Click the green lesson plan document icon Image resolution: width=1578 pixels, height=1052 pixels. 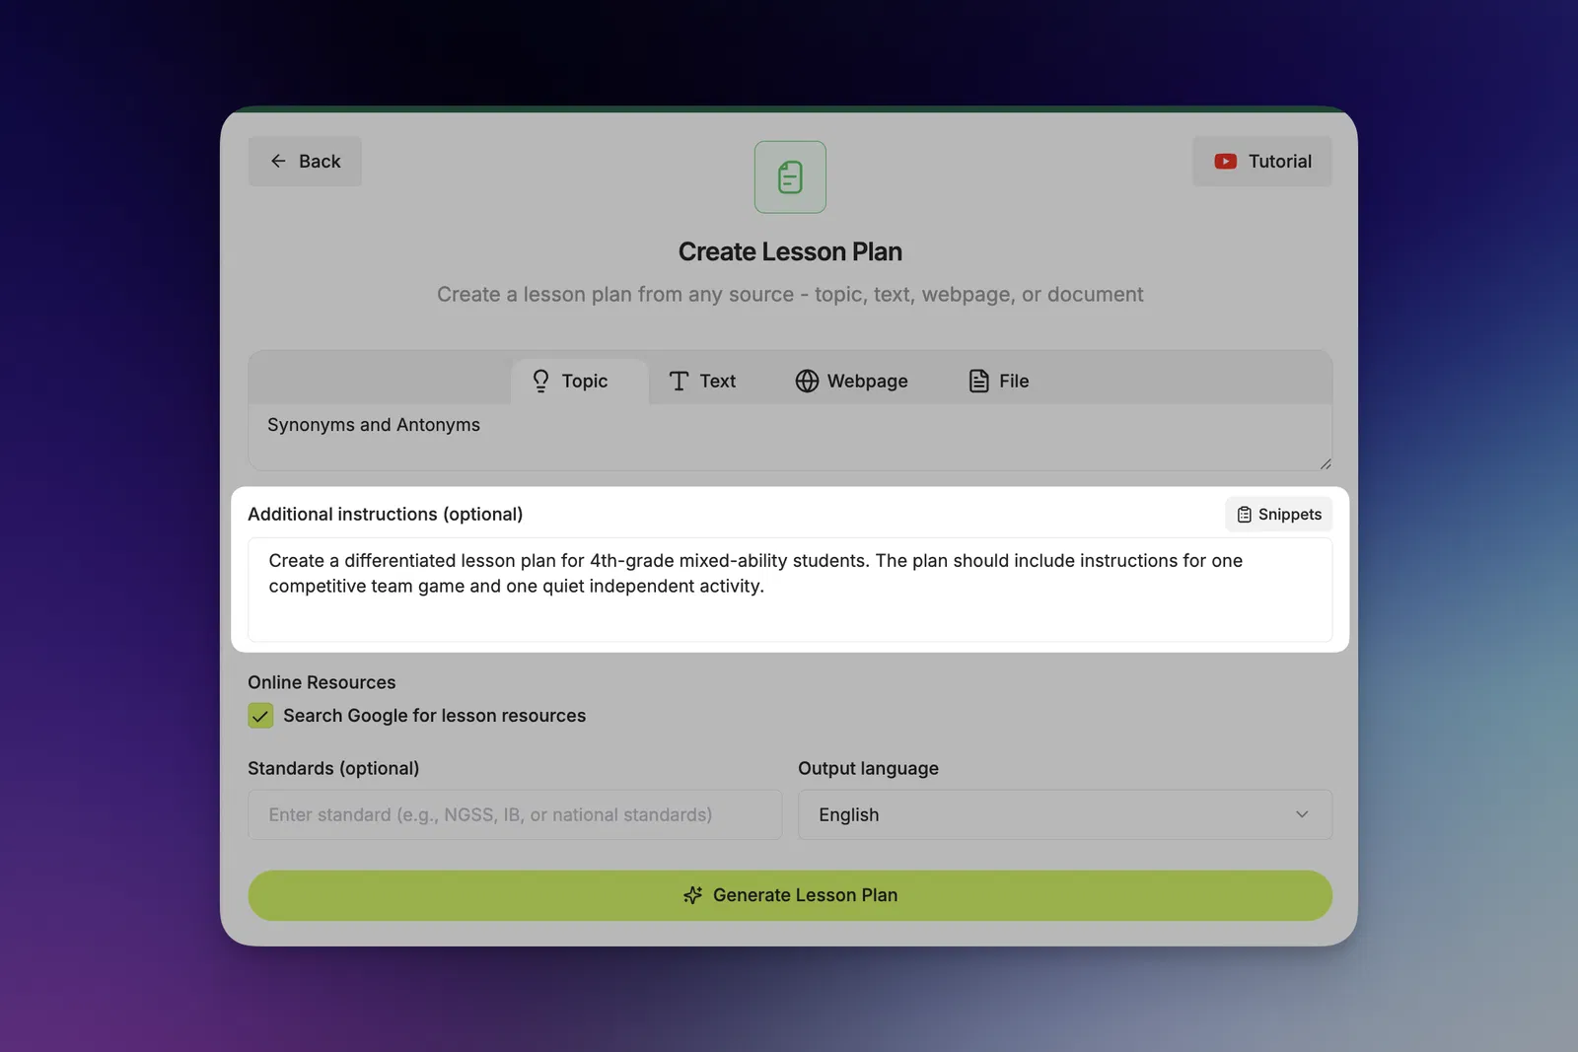tap(790, 177)
